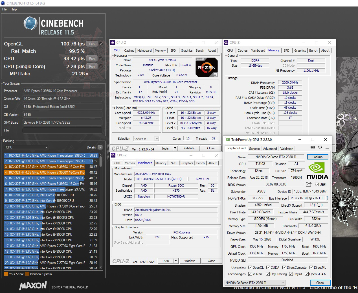The image size is (358, 293).
Task: Open the Memory tab in CPU-Z
Action: (x=160, y=50)
